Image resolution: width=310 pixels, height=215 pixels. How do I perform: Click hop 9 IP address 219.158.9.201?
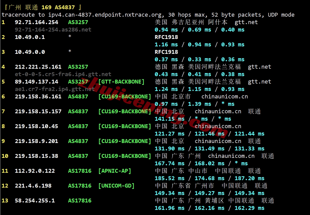point(36,141)
